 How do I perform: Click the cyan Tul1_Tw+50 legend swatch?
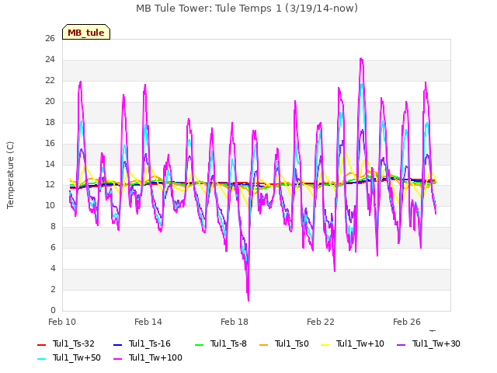[41, 359]
